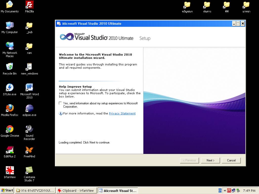
Task: Switch to X16-81657VS2010Ul... taskbar window
Action: [x=35, y=190]
